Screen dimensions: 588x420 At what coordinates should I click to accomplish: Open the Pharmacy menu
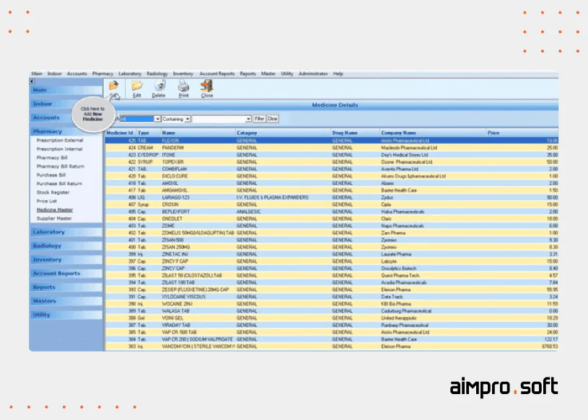(102, 73)
